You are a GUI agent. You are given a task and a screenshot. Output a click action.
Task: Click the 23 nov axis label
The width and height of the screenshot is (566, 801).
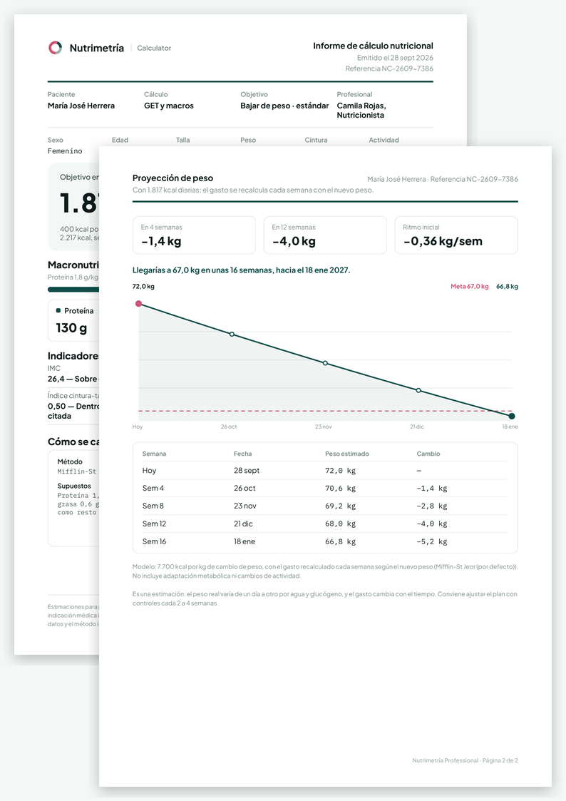click(x=323, y=427)
